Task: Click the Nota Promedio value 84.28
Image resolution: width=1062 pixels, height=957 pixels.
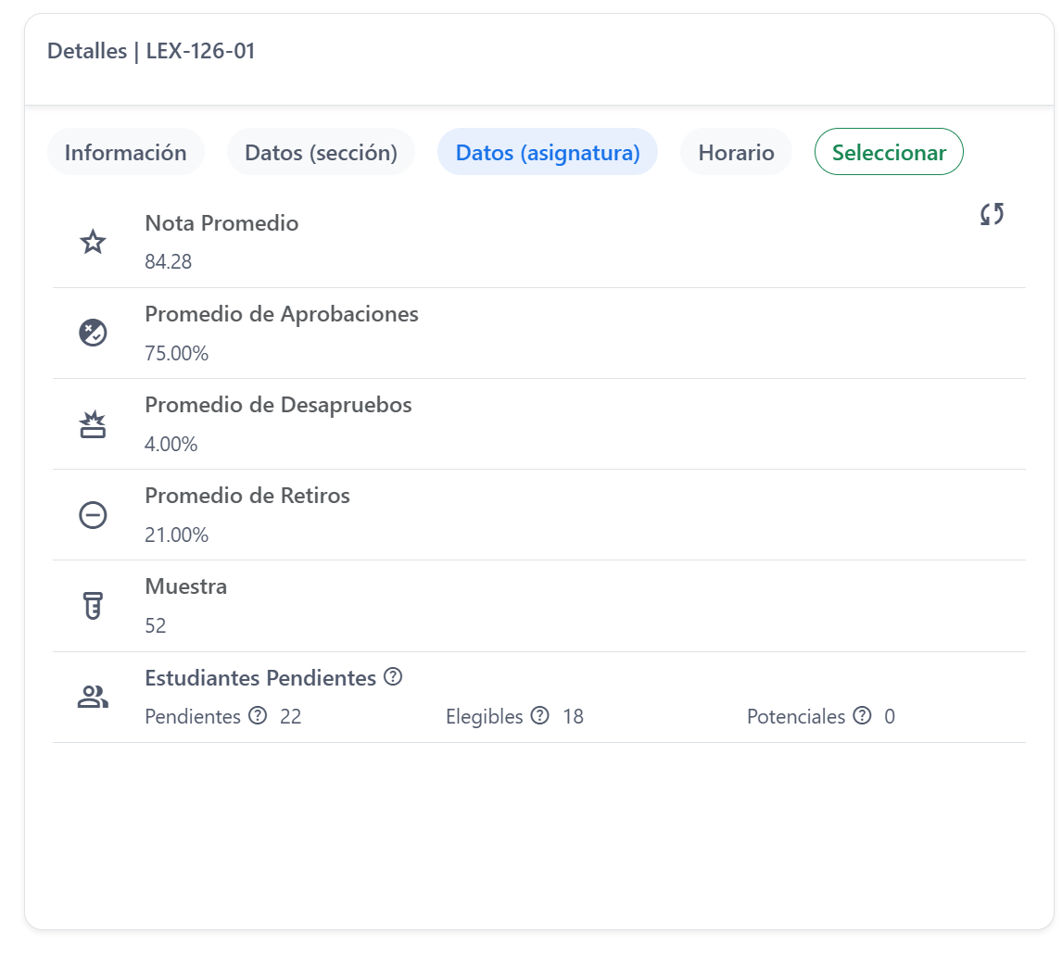Action: 168,261
